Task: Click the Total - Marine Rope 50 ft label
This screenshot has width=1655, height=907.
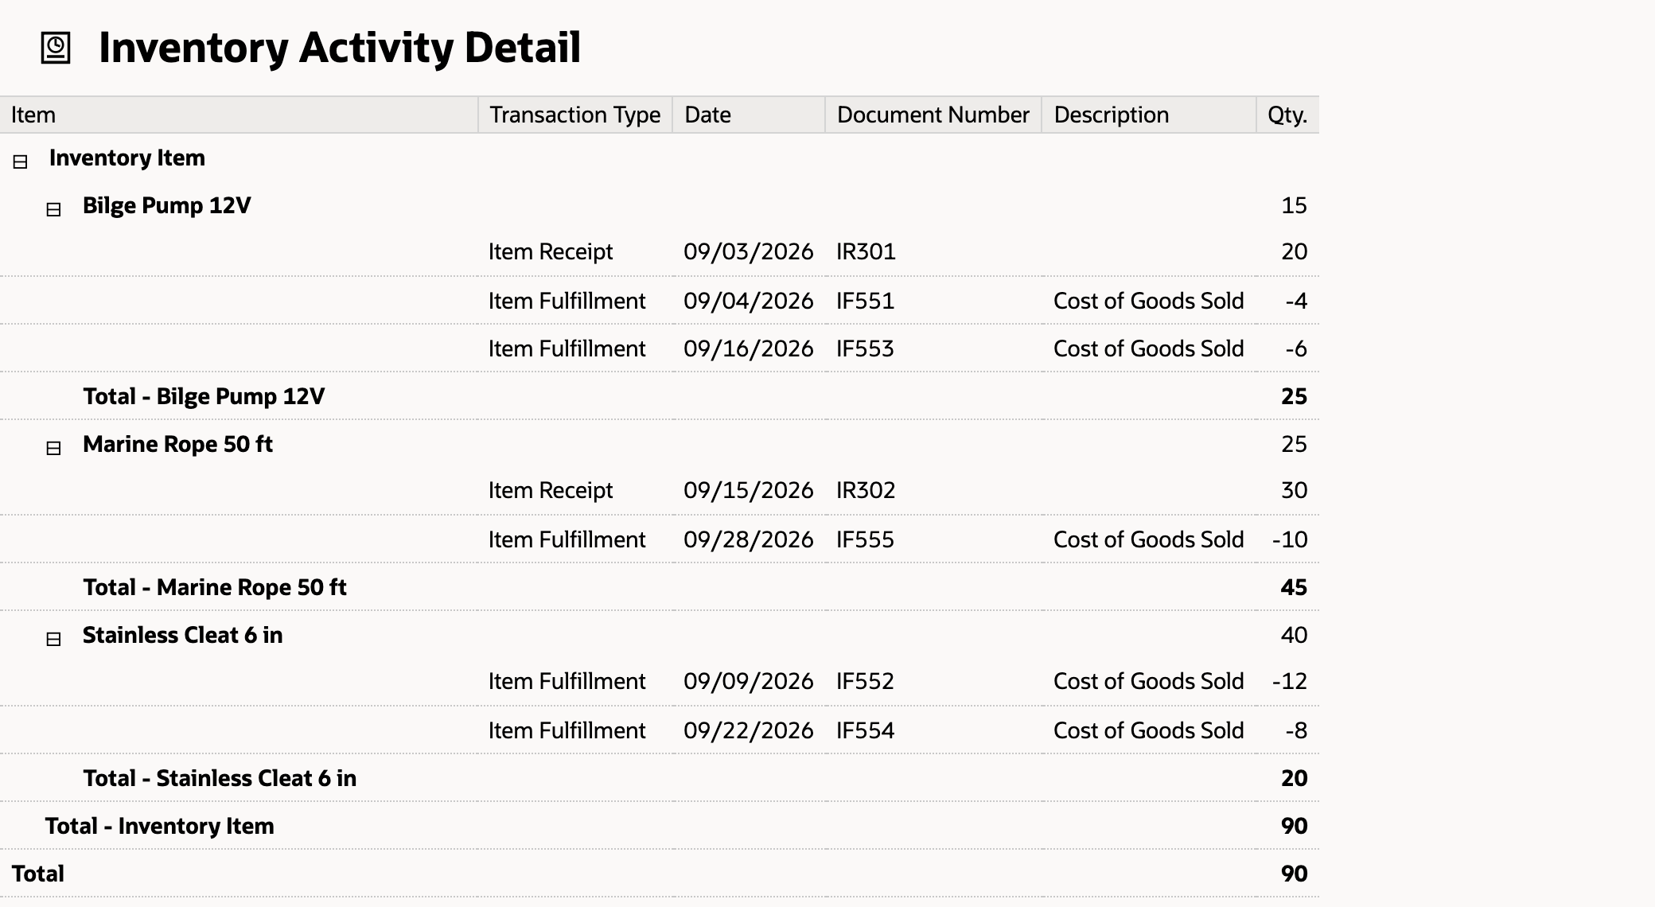Action: click(x=215, y=587)
